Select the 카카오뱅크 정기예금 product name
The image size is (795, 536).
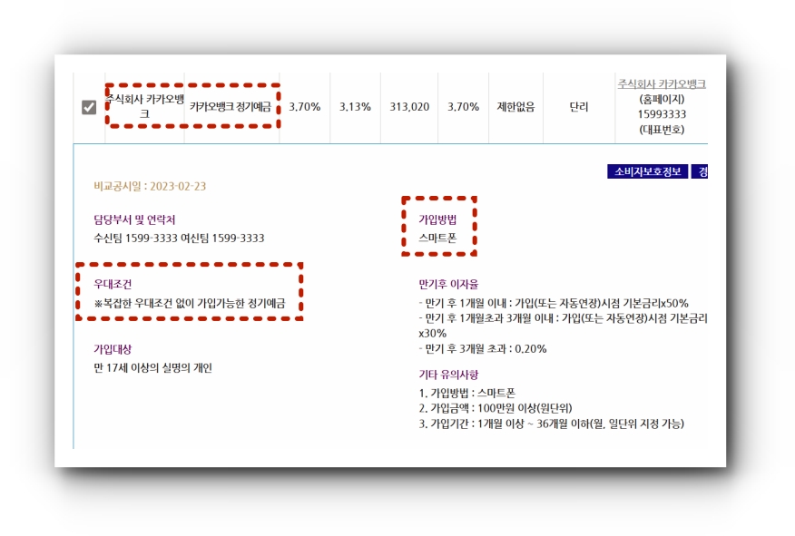click(231, 107)
